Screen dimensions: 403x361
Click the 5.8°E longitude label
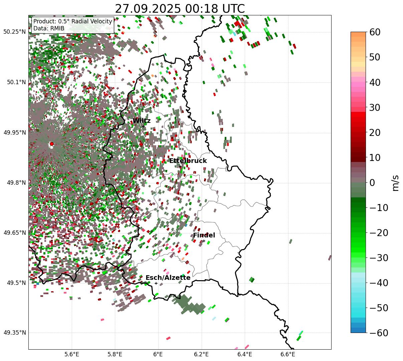tap(115, 354)
